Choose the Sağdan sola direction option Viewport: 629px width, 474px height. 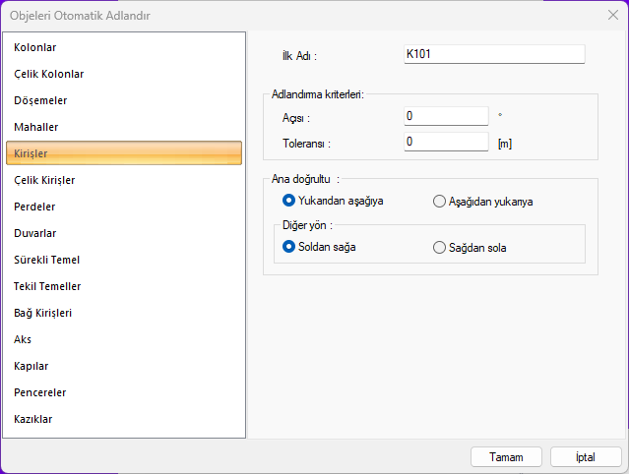[440, 248]
